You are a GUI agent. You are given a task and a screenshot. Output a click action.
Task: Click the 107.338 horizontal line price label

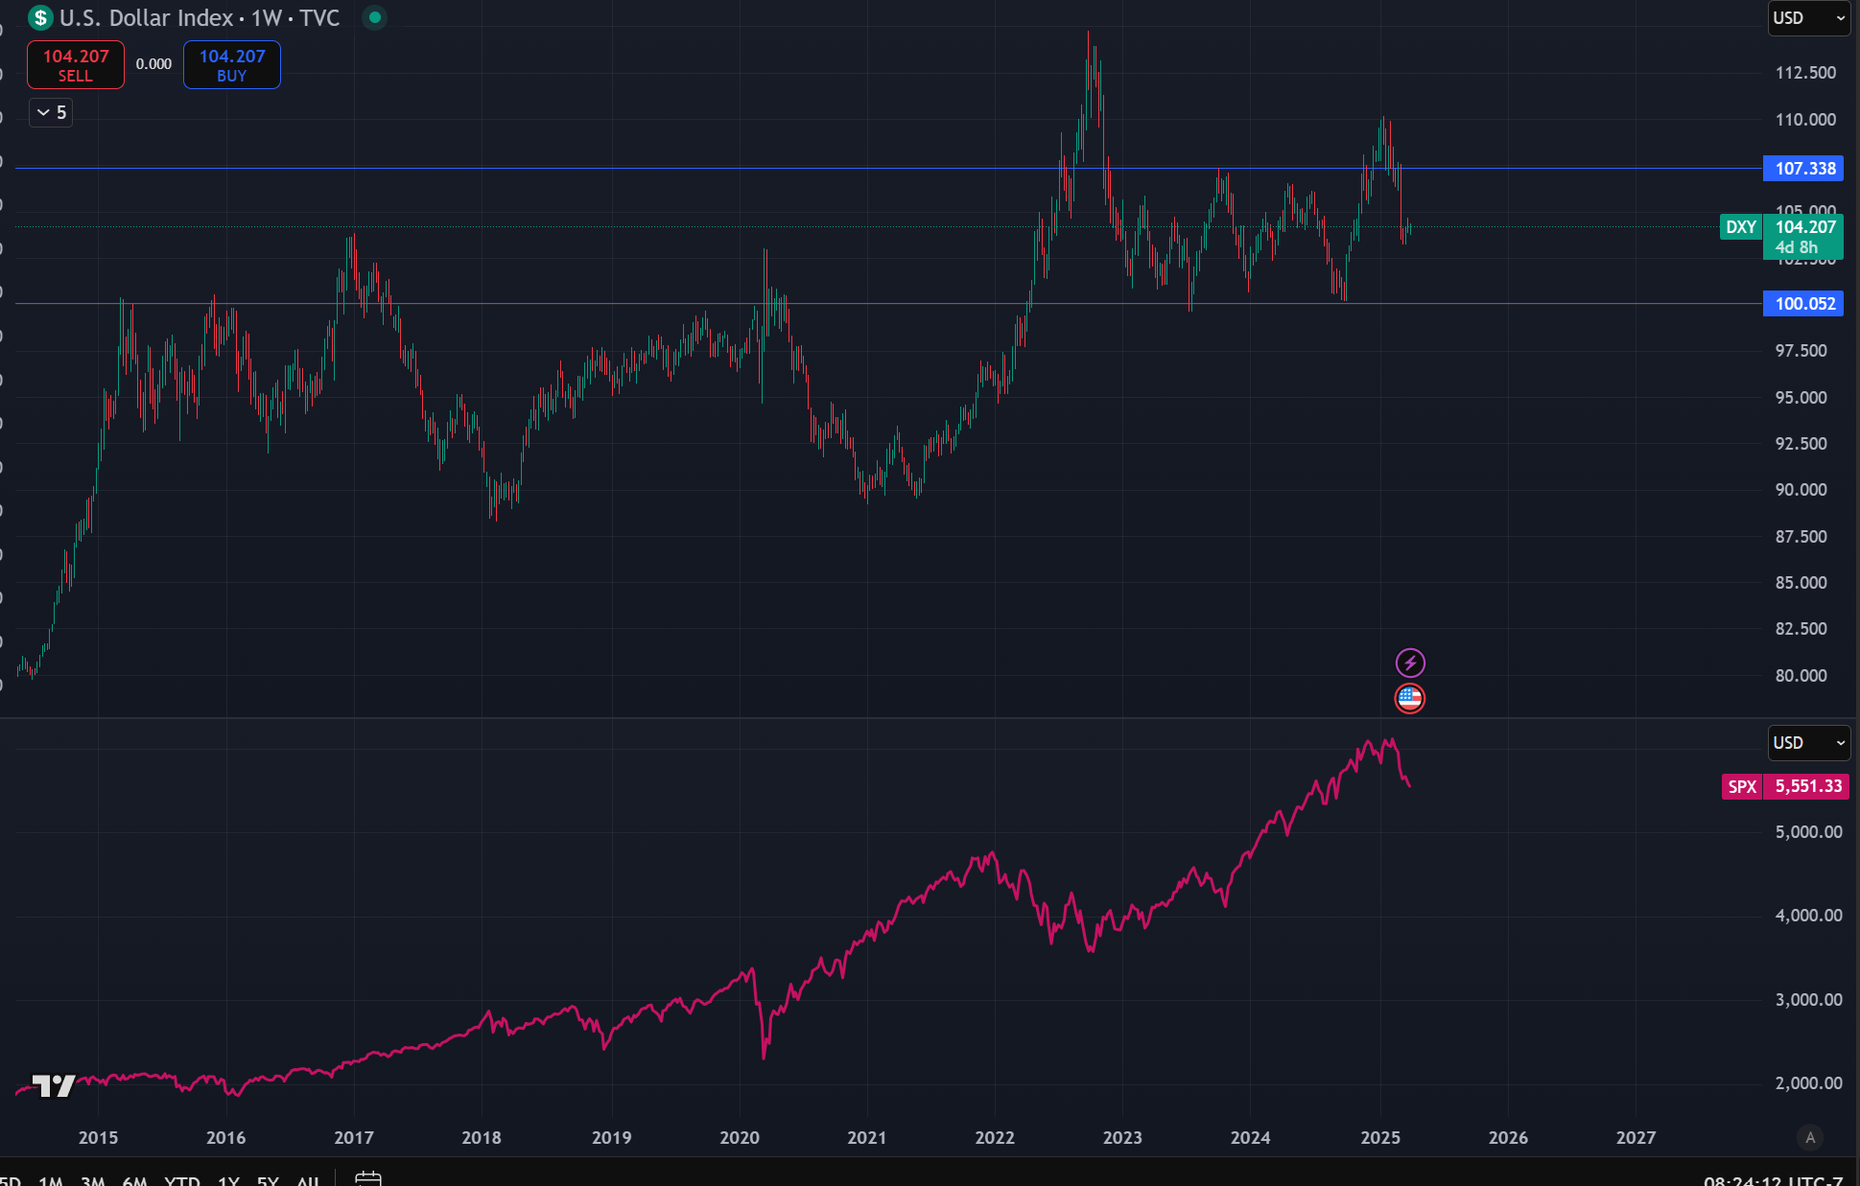click(x=1803, y=169)
